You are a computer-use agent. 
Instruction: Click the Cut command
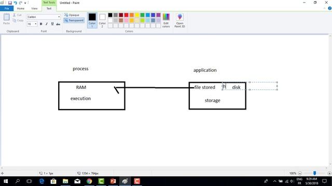[17, 15]
